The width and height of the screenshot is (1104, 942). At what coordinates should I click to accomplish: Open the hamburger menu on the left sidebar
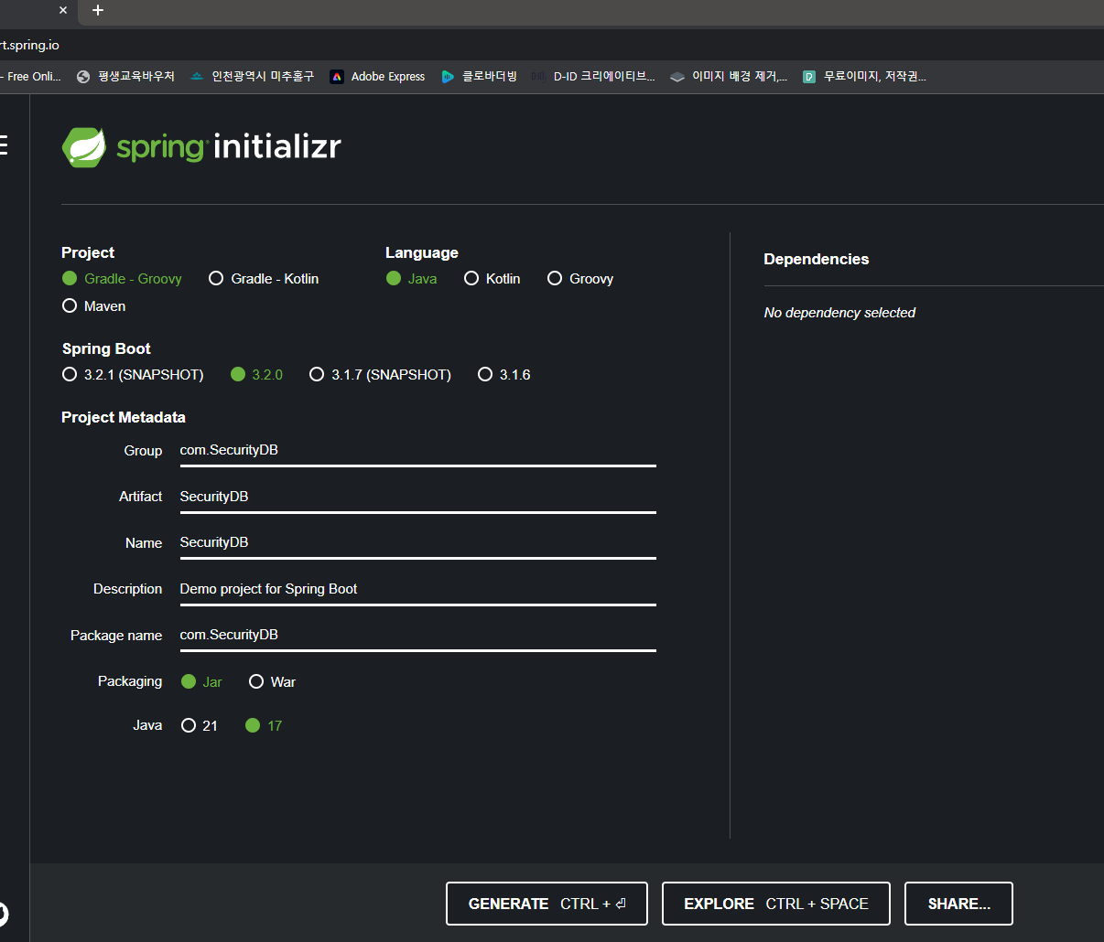point(3,145)
